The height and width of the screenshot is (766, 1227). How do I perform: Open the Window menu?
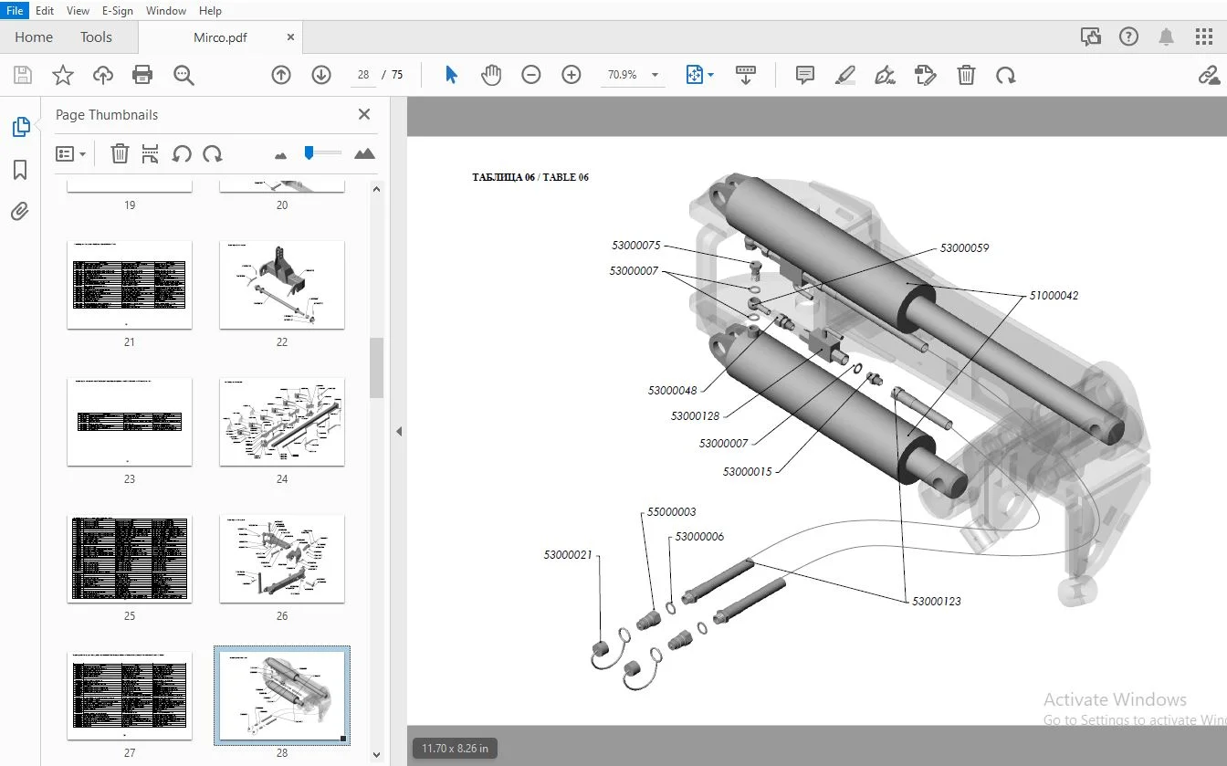pyautogui.click(x=166, y=11)
